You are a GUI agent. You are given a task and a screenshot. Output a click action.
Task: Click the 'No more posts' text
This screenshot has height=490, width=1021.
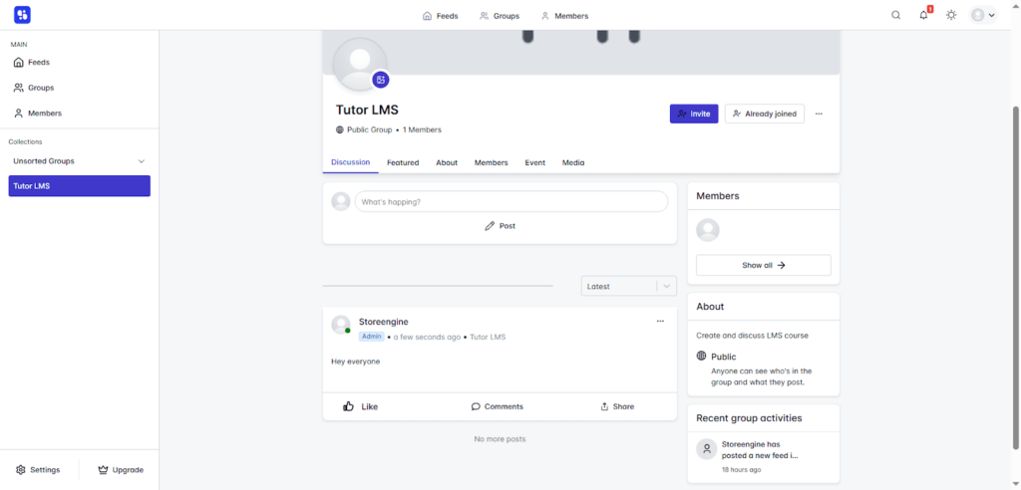pyautogui.click(x=500, y=439)
